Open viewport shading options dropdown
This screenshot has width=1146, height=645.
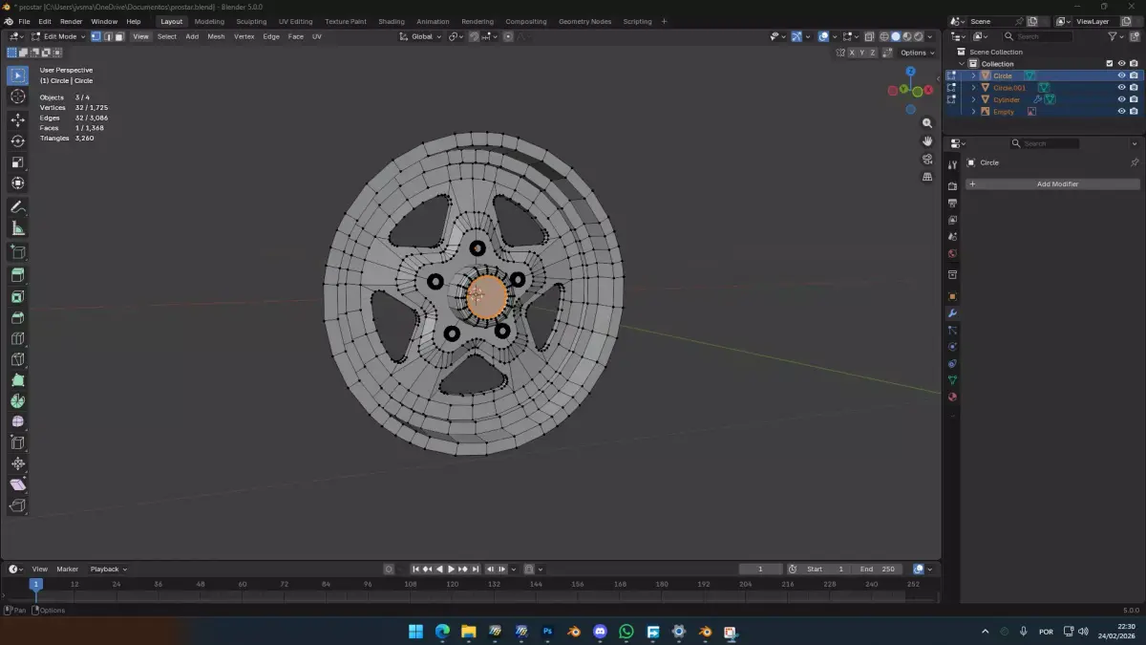[931, 36]
